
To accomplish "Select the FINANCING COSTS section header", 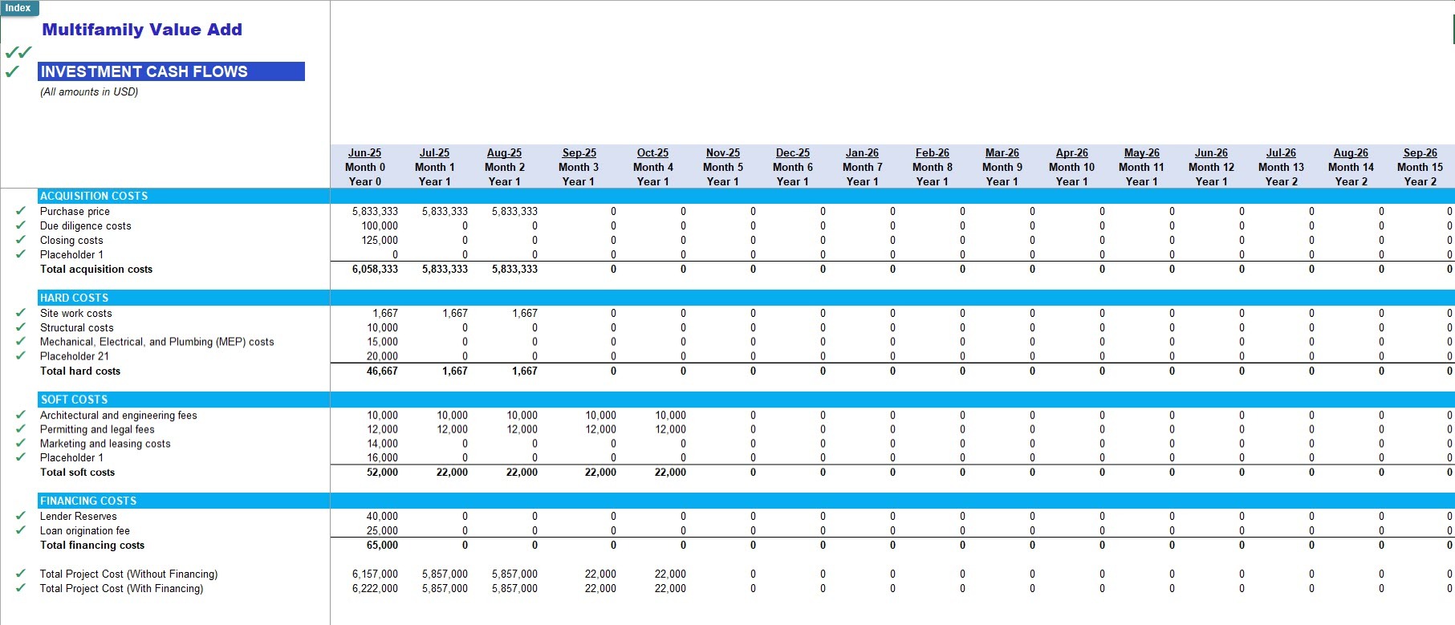I will click(88, 501).
